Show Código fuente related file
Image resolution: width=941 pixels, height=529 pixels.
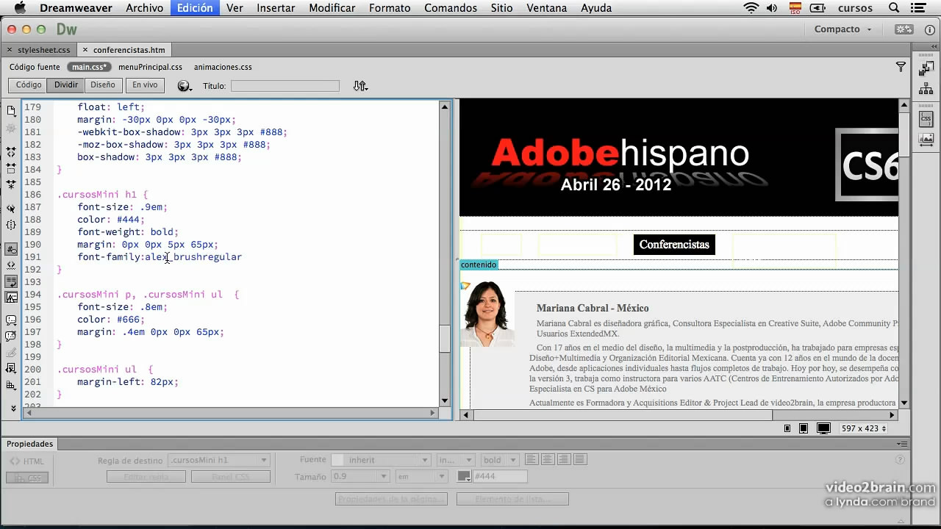[35, 67]
